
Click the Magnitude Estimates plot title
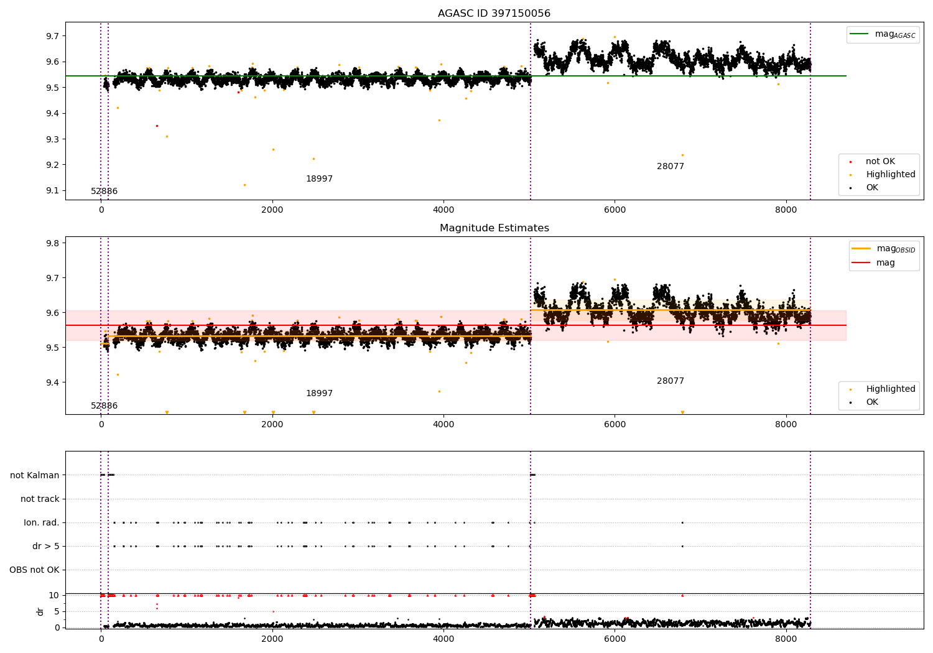[x=494, y=228]
